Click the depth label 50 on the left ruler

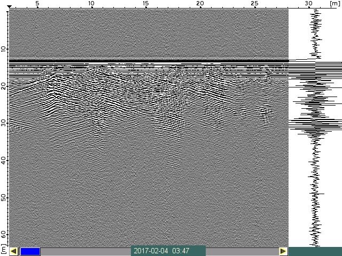(4, 198)
